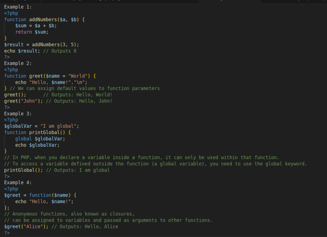Screen dimensions: 327x237
Task: Click the "function printGlobal() {" line
Action: point(38,133)
